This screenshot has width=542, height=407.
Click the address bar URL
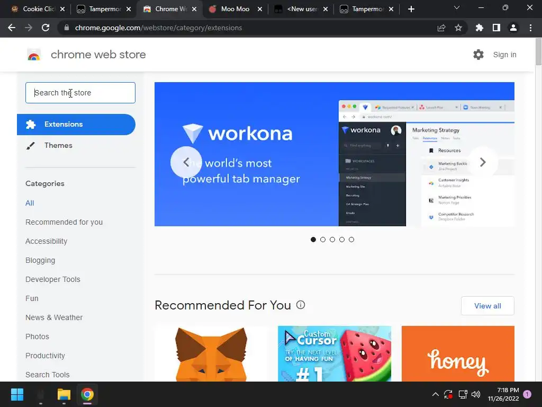click(158, 28)
